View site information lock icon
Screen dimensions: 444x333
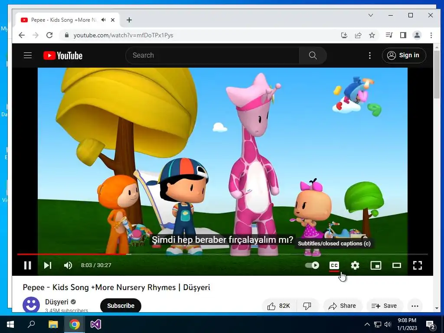coord(66,35)
